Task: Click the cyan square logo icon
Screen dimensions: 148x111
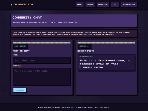Action: coord(12,5)
